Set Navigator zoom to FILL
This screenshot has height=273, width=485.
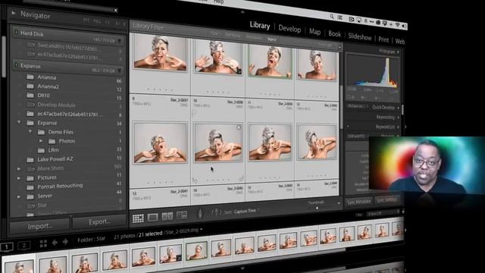[x=97, y=21]
